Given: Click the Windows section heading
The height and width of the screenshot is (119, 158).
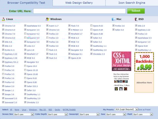Looking at the screenshot, I should pyautogui.click(x=56, y=19).
